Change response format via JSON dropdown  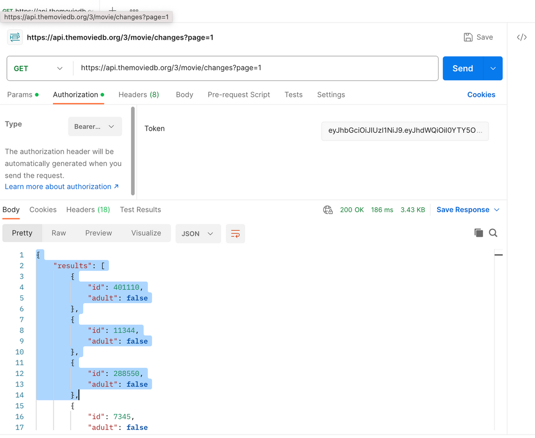click(x=198, y=233)
